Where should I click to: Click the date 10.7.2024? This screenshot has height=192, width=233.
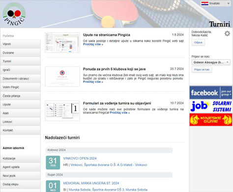[x=177, y=103]
